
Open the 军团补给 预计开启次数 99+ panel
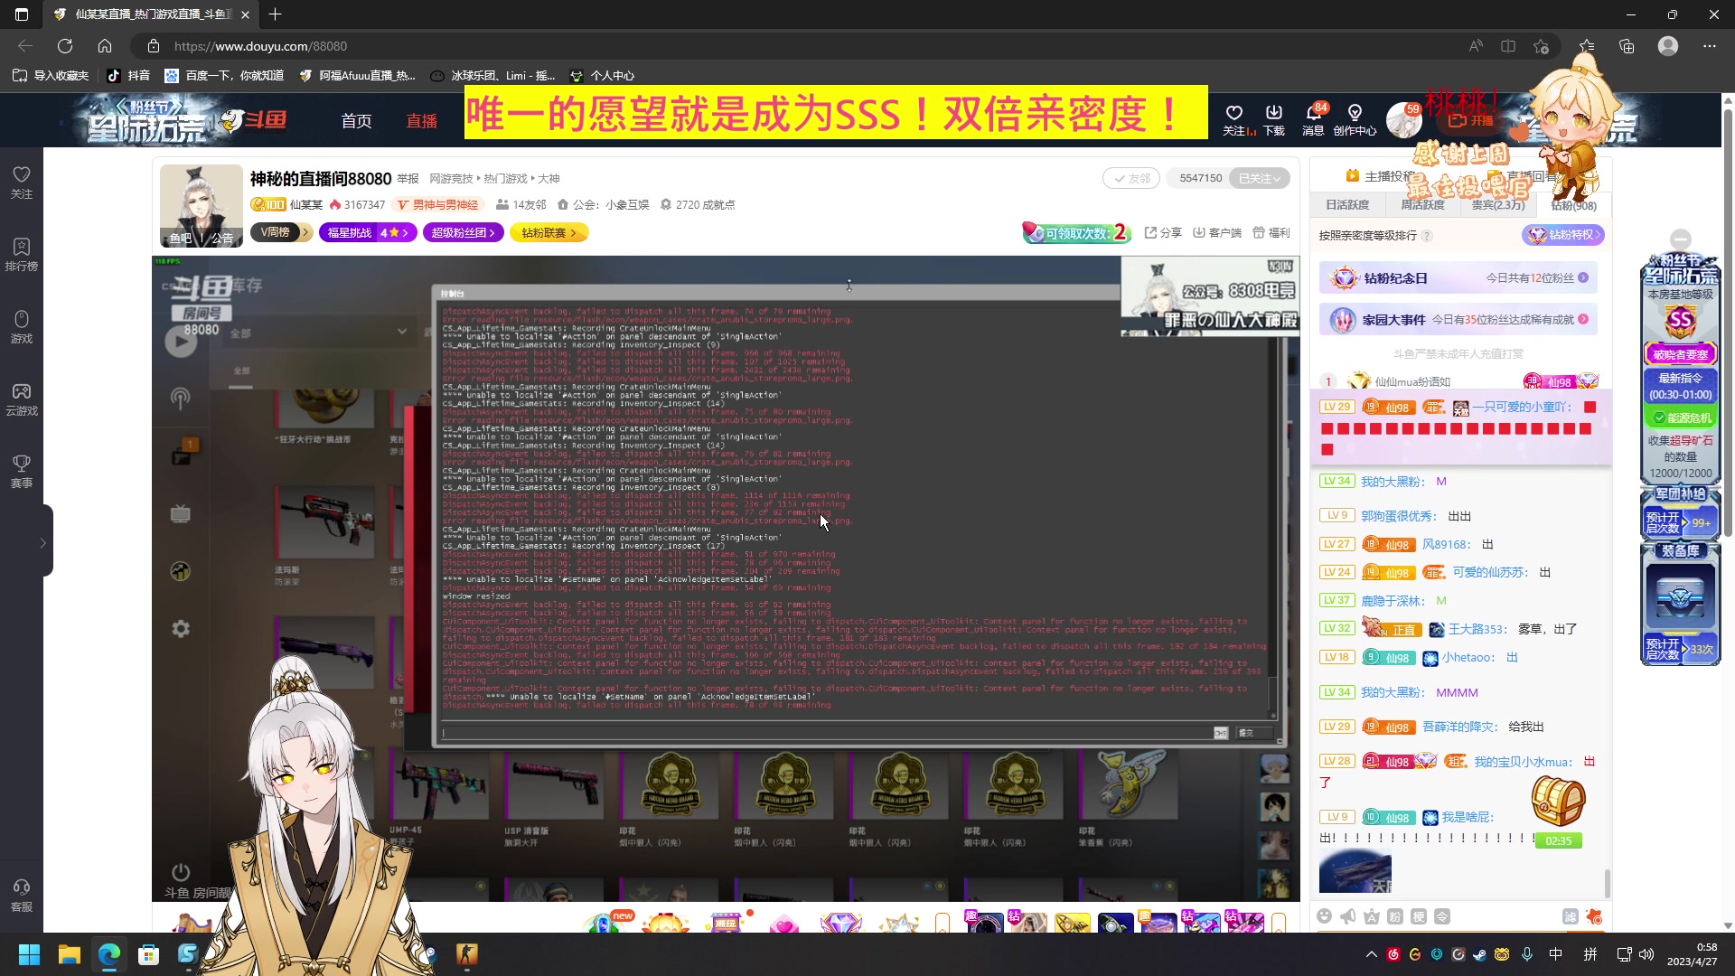coord(1680,514)
